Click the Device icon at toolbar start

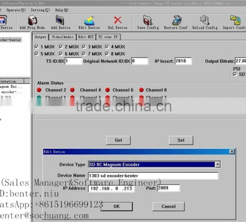3,20
